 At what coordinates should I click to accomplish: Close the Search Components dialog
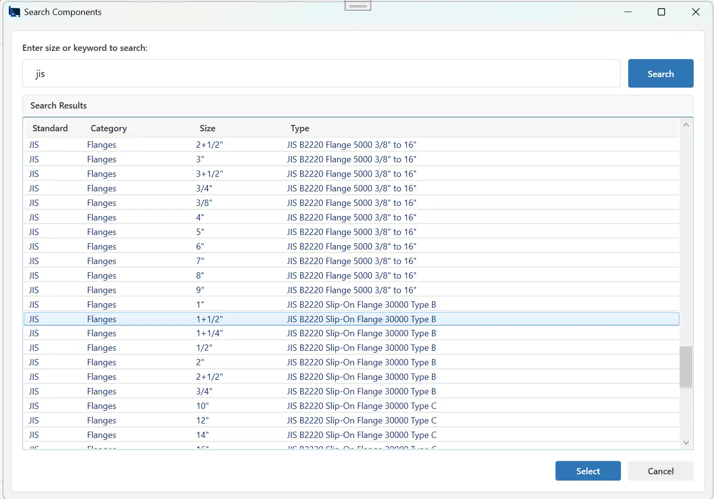(x=696, y=12)
